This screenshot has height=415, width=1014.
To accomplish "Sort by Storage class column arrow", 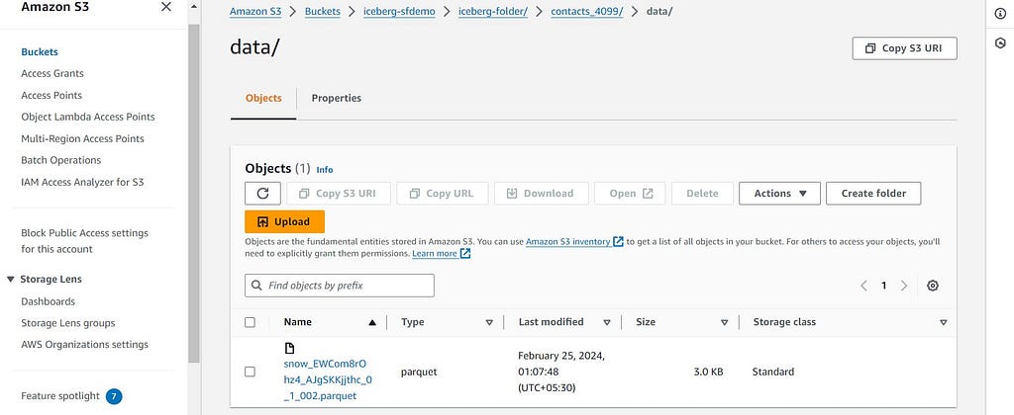I will [x=943, y=322].
